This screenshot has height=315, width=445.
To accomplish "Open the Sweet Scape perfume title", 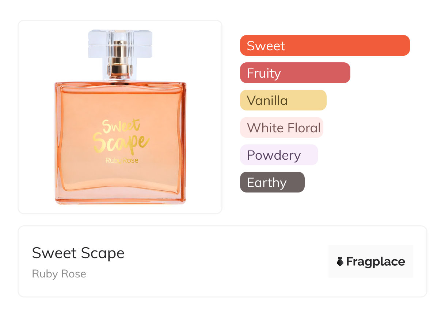I will (x=78, y=253).
